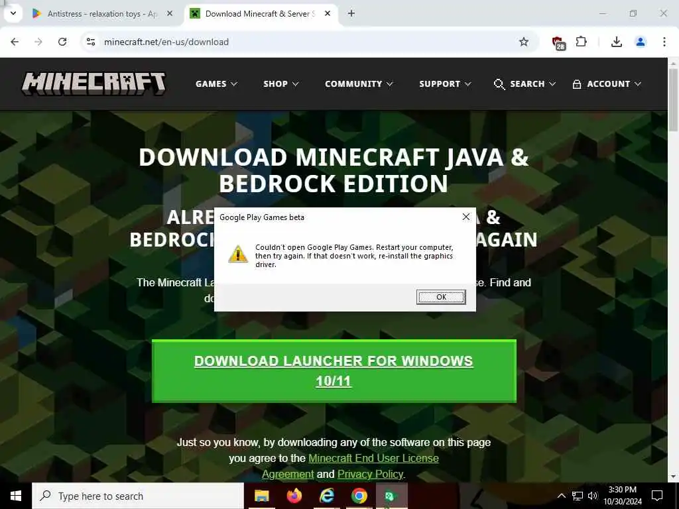Expand the GAMES navigation menu
This screenshot has height=509, width=679.
[x=216, y=84]
